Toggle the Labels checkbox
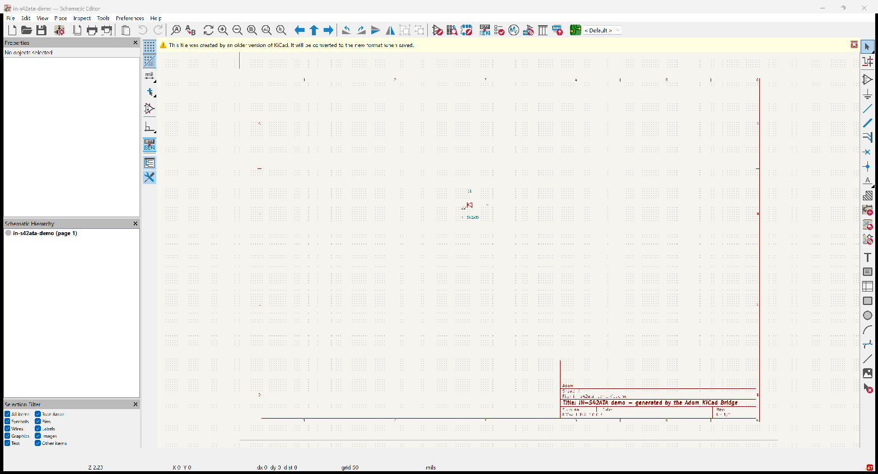Screen dimensions: 878x474 [38, 429]
